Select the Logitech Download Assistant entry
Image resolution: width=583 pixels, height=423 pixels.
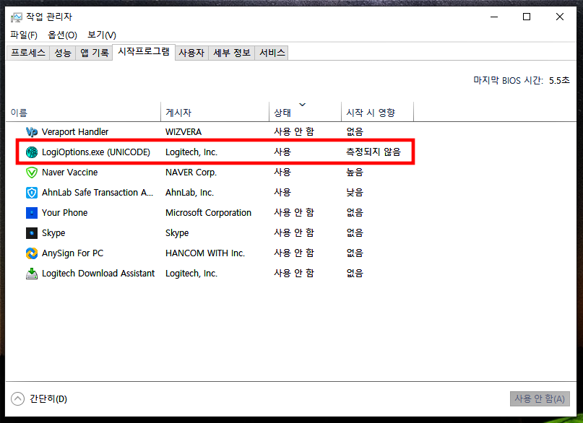[98, 274]
